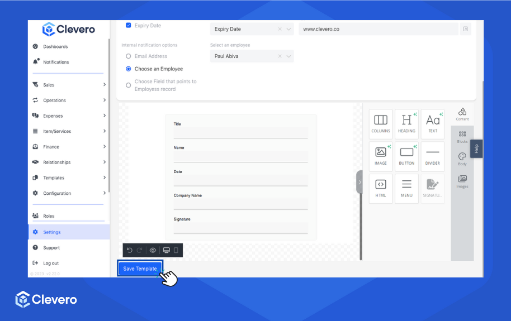Switch to the Content tab
This screenshot has width=511, height=321.
[x=462, y=114]
